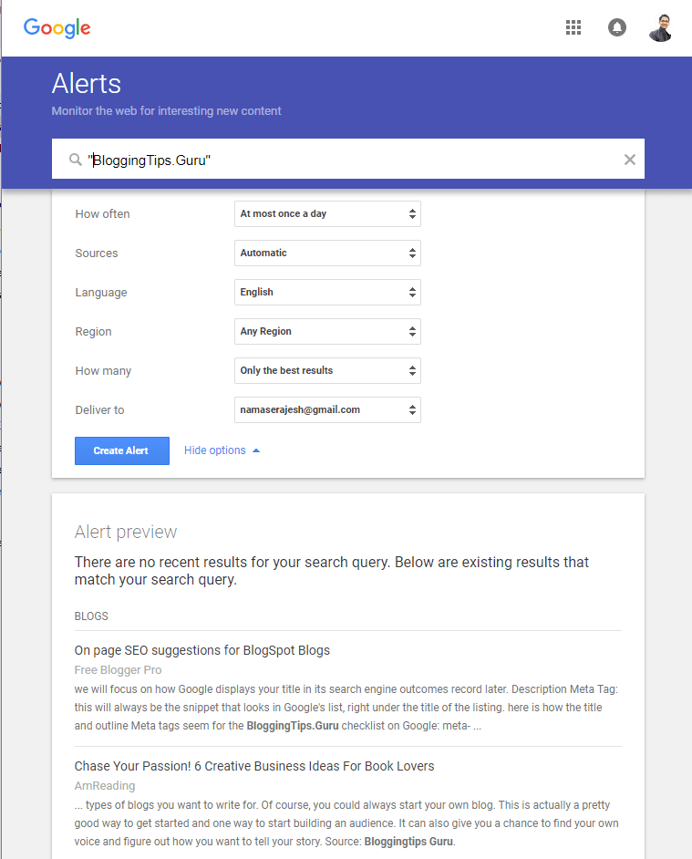Open the Language dropdown showing English
Viewport: 692px width, 859px height.
coord(327,292)
